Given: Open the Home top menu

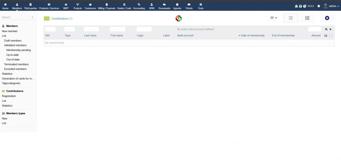Looking at the screenshot, I should coord(5,6).
